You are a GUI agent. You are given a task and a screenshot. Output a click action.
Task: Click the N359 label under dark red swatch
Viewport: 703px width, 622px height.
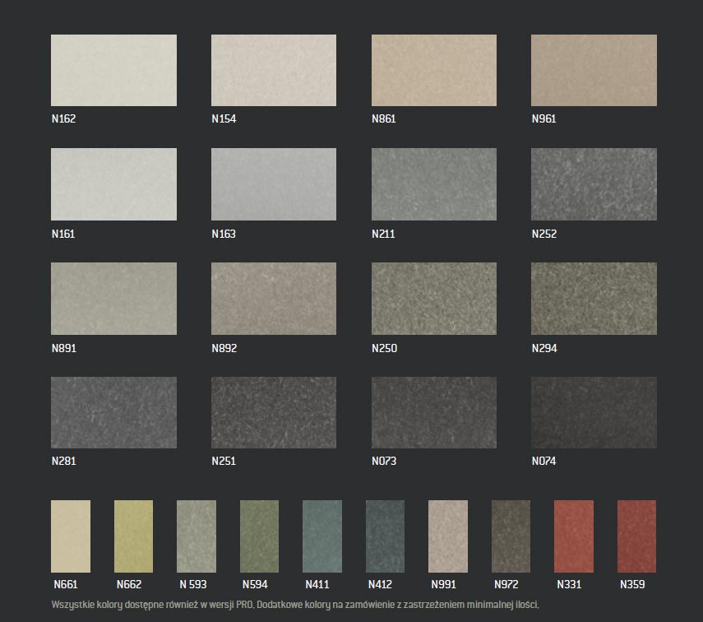pos(632,585)
